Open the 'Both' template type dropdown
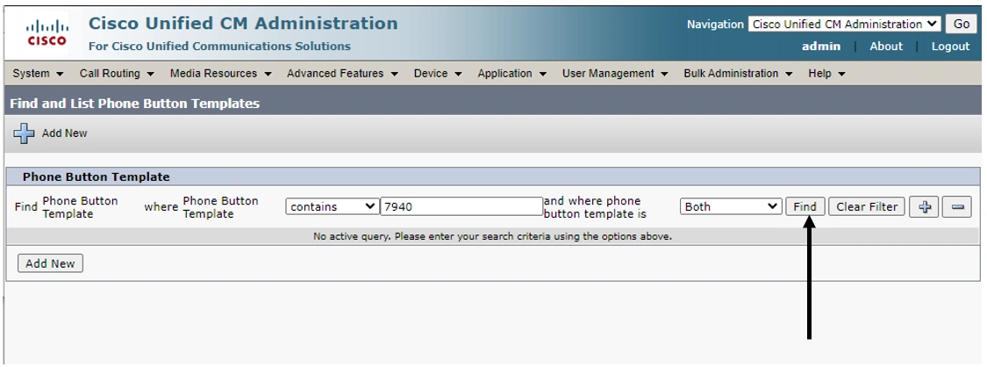This screenshot has width=987, height=367. tap(731, 206)
